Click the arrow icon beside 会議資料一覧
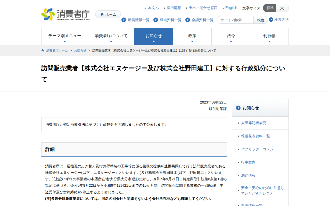330x206 pixels. tap(188, 20)
